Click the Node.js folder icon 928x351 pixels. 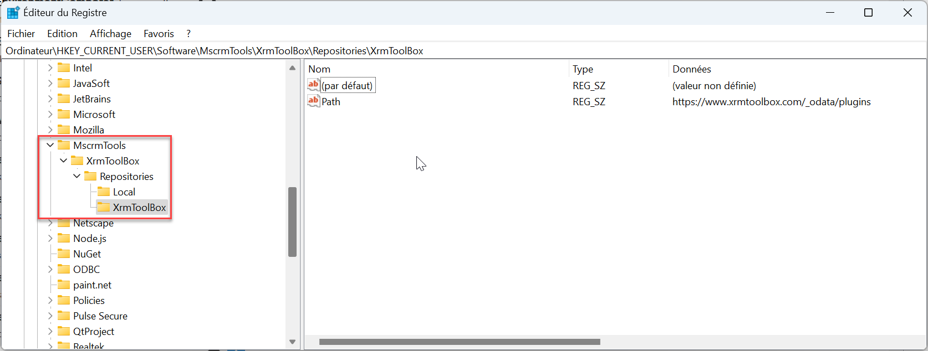tap(64, 238)
